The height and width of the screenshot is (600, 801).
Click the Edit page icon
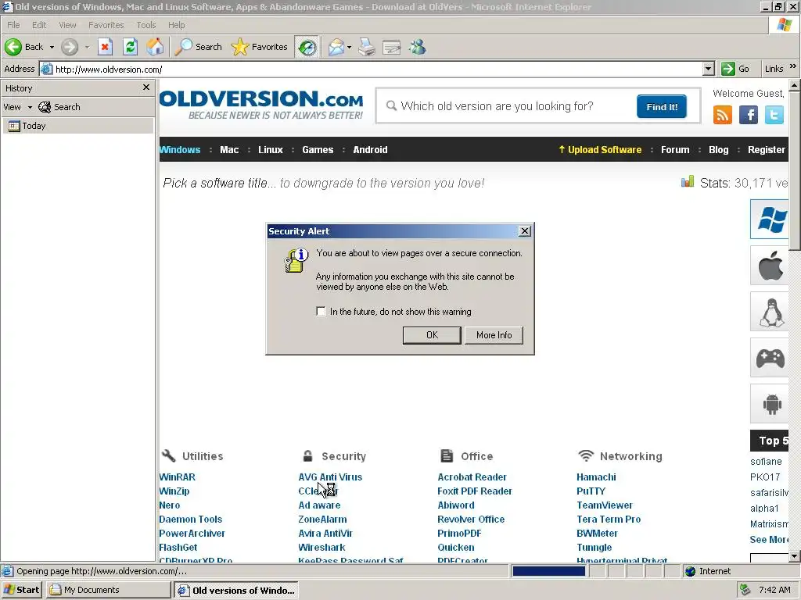coord(392,47)
